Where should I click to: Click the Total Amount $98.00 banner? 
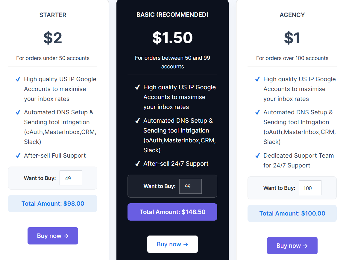tap(53, 203)
